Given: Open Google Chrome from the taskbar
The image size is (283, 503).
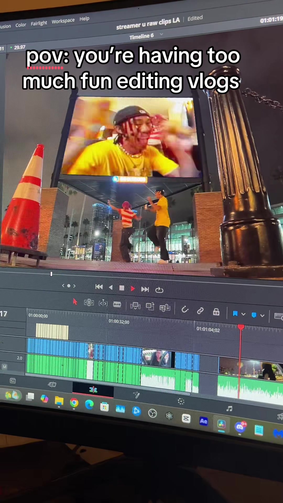Looking at the screenshot, I should (74, 403).
